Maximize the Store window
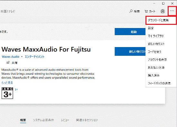The width and height of the screenshot is (177, 127). [x=163, y=4]
